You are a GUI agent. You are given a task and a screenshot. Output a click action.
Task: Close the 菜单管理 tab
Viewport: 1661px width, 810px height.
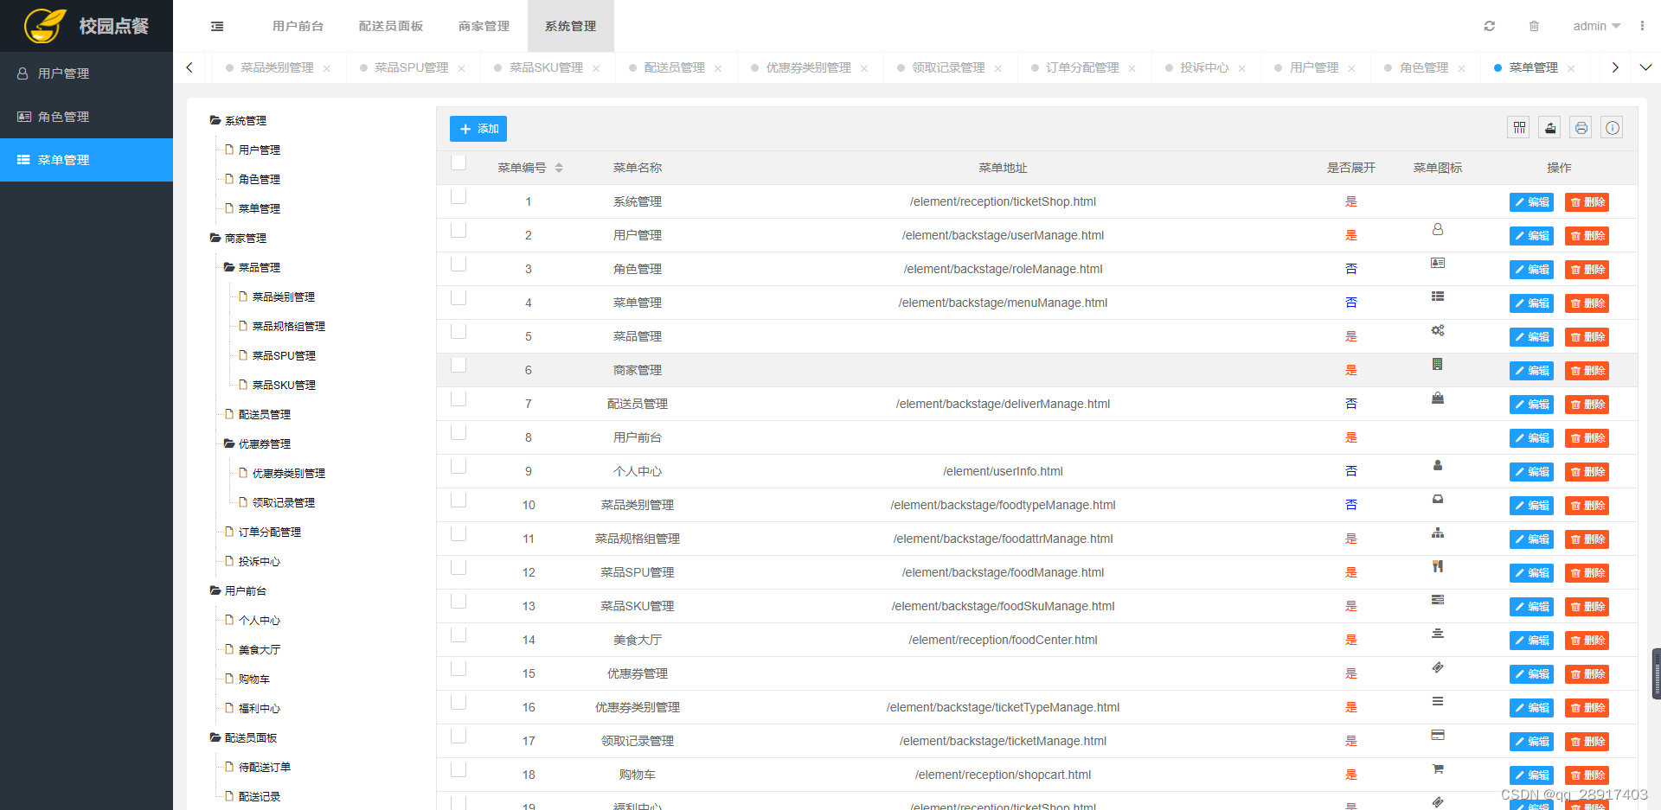click(1571, 68)
